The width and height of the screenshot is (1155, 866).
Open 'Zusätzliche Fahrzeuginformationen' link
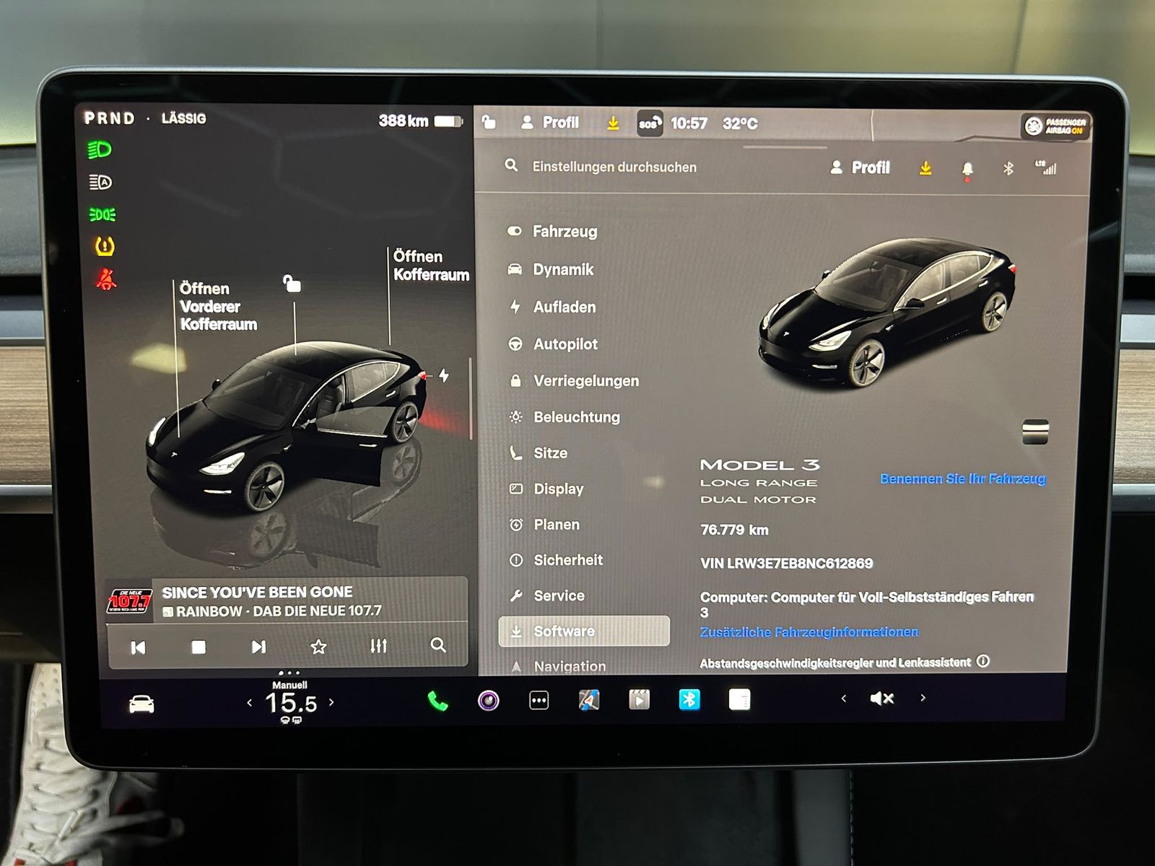coord(809,632)
